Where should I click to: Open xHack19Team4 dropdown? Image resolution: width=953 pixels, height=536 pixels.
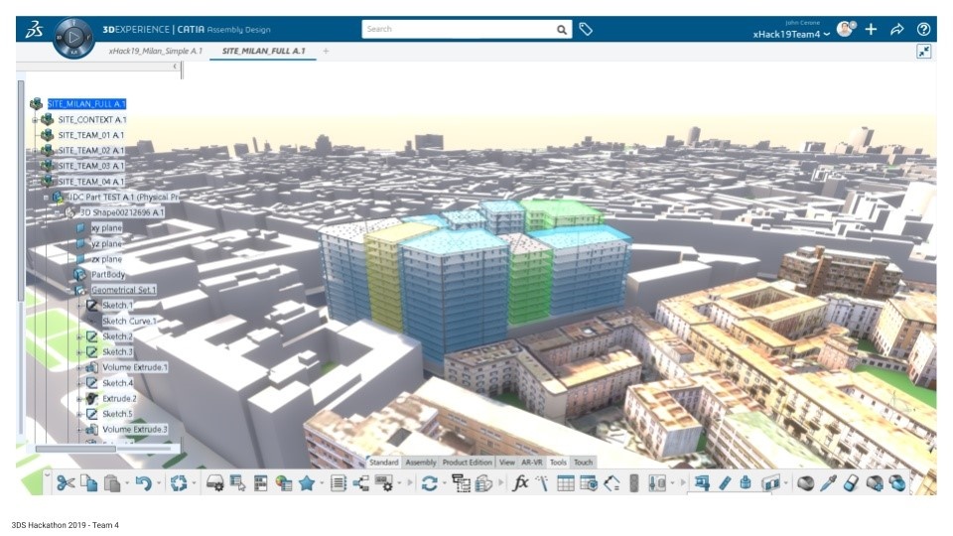point(791,35)
